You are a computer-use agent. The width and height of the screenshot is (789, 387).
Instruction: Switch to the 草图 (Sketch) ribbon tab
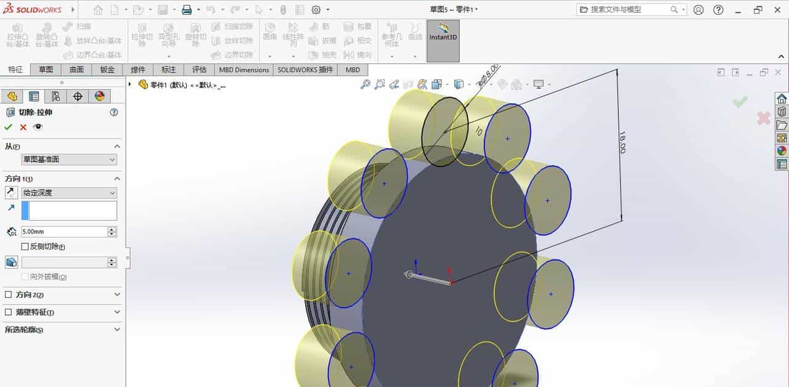click(x=45, y=70)
